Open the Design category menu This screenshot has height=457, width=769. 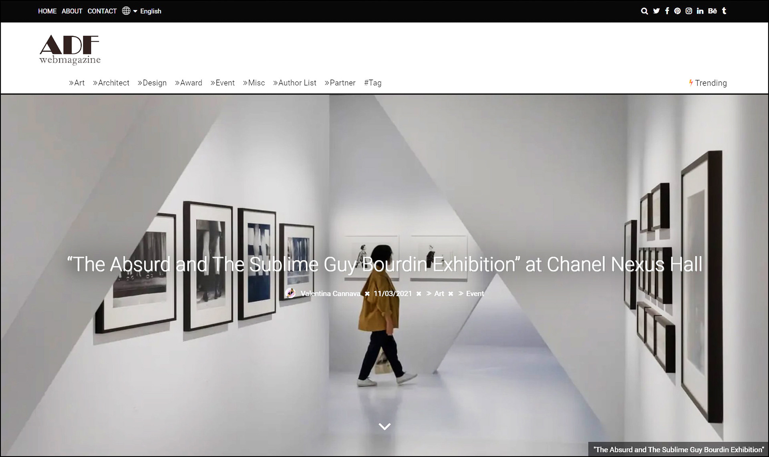152,83
